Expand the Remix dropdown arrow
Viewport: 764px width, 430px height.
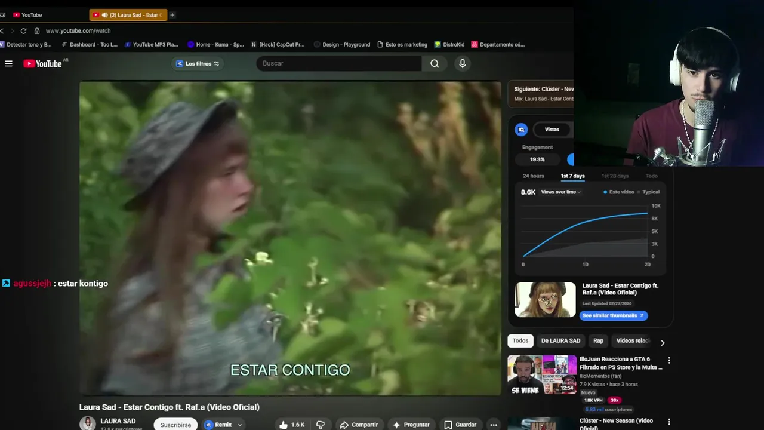click(x=240, y=425)
